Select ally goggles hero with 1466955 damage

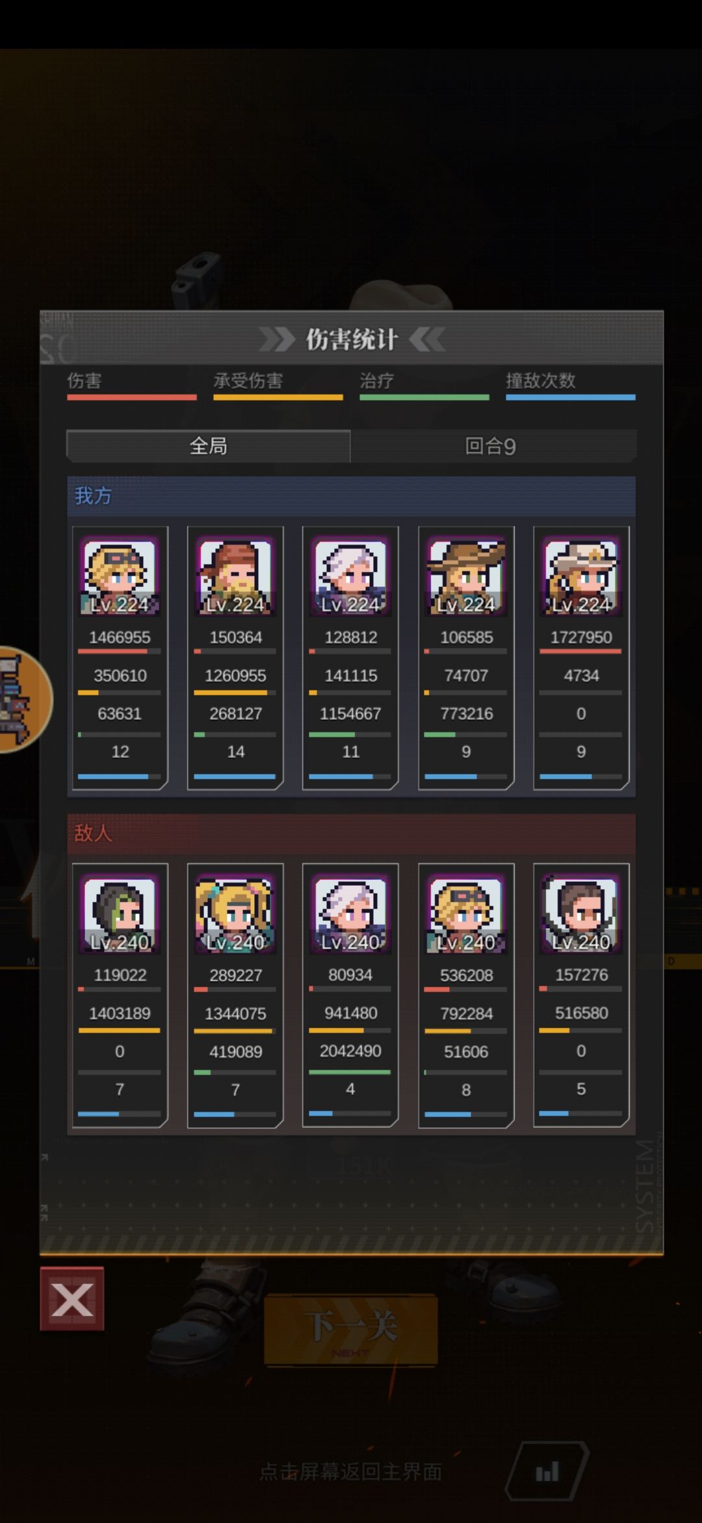120,577
